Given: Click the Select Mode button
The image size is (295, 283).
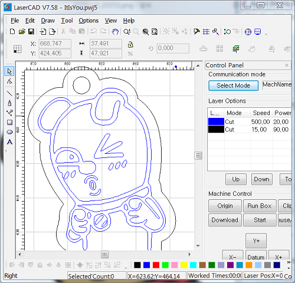Looking at the screenshot, I should click(x=234, y=85).
